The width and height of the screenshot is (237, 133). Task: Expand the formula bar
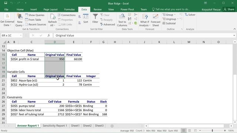(234, 35)
